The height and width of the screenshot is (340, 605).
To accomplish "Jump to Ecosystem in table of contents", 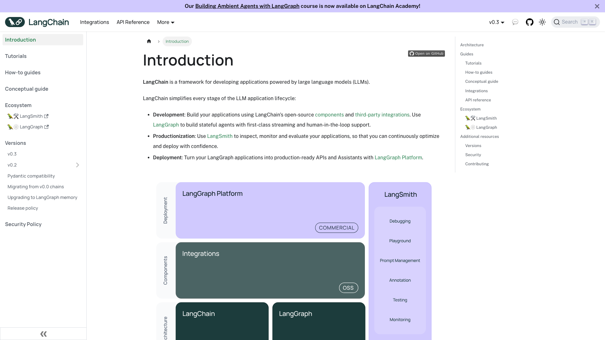I will coord(470,109).
